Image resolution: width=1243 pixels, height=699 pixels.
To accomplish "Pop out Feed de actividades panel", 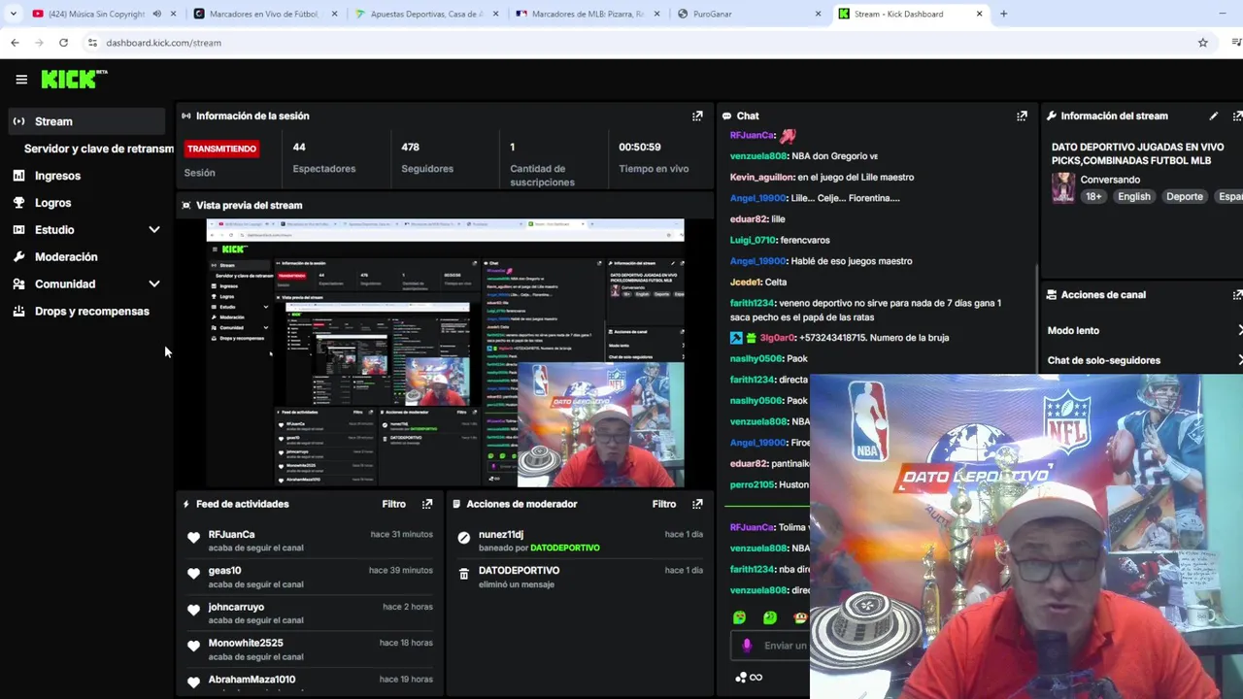I will coord(427,504).
